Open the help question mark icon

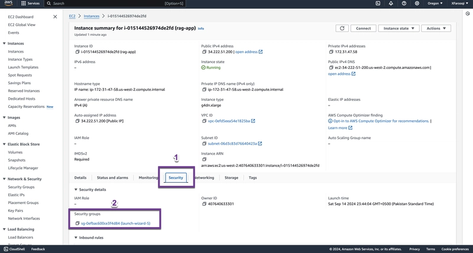coord(404,4)
